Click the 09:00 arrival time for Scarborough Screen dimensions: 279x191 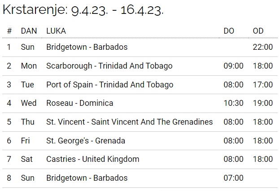pos(233,66)
